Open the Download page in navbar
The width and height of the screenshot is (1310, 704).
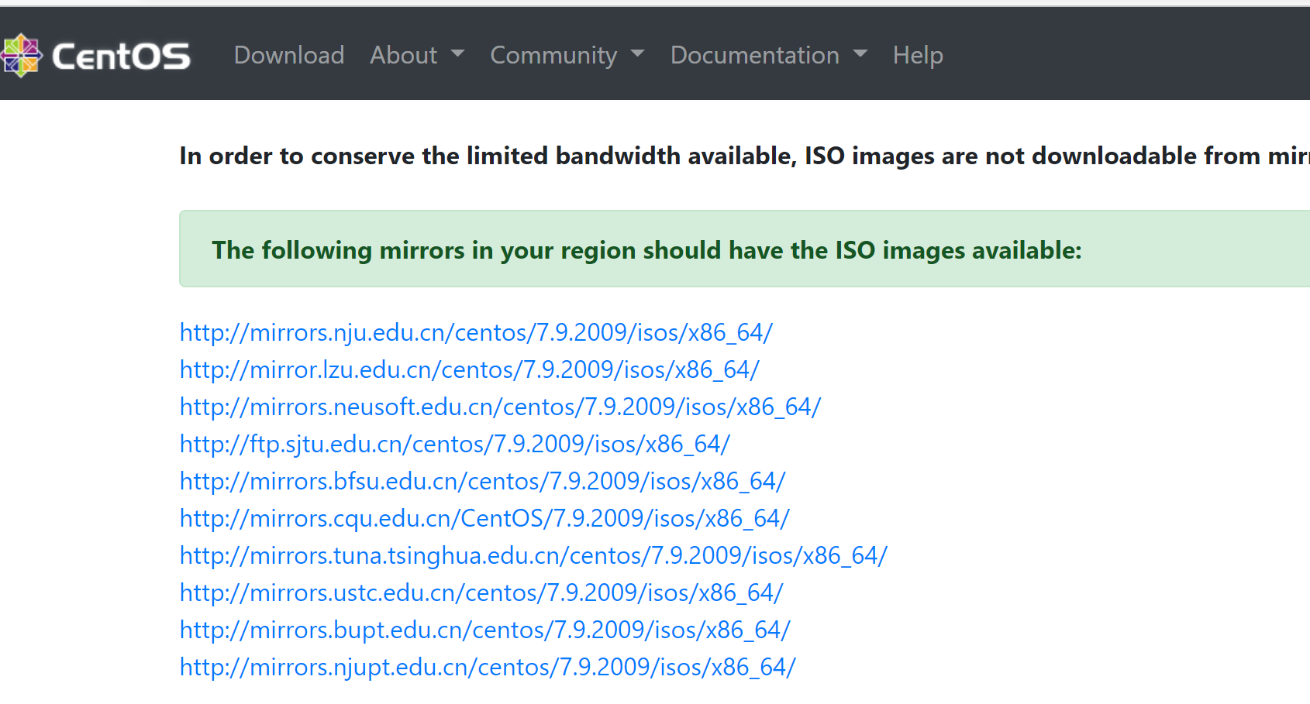point(289,55)
